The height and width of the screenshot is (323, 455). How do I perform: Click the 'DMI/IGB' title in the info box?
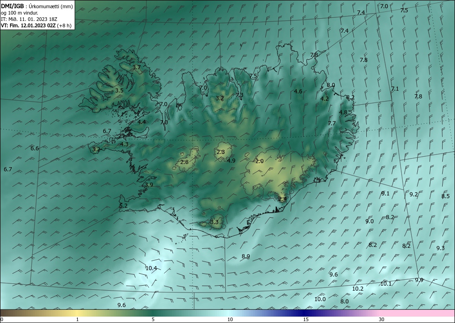pos(12,6)
